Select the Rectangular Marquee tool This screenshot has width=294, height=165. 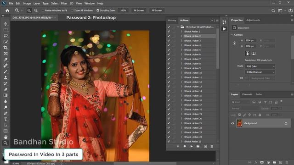(6, 30)
